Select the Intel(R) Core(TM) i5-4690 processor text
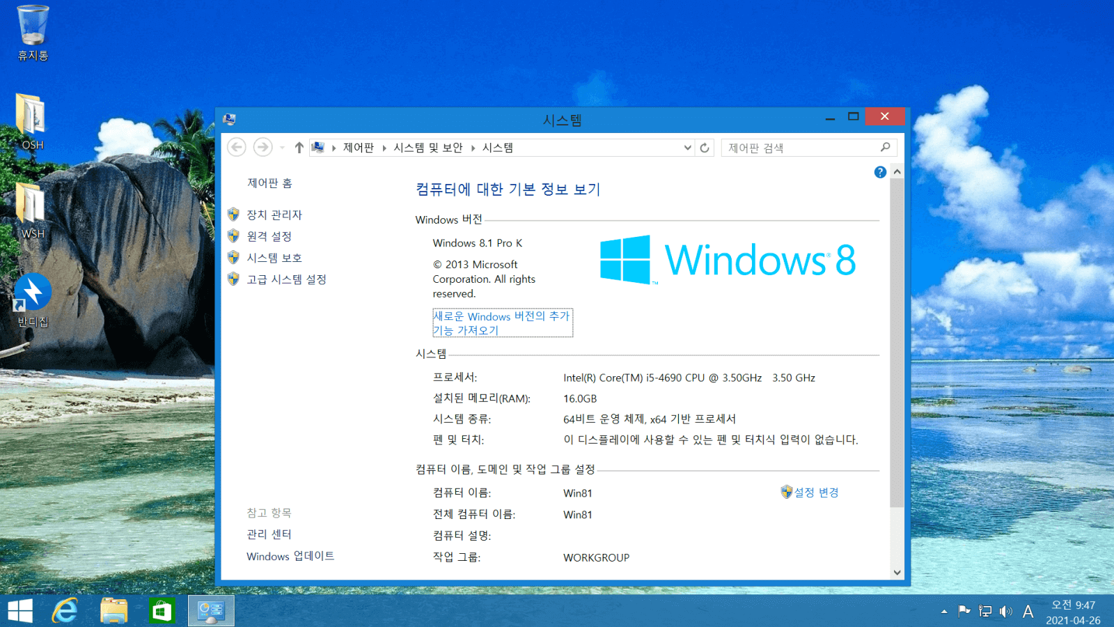The height and width of the screenshot is (627, 1114). point(689,378)
